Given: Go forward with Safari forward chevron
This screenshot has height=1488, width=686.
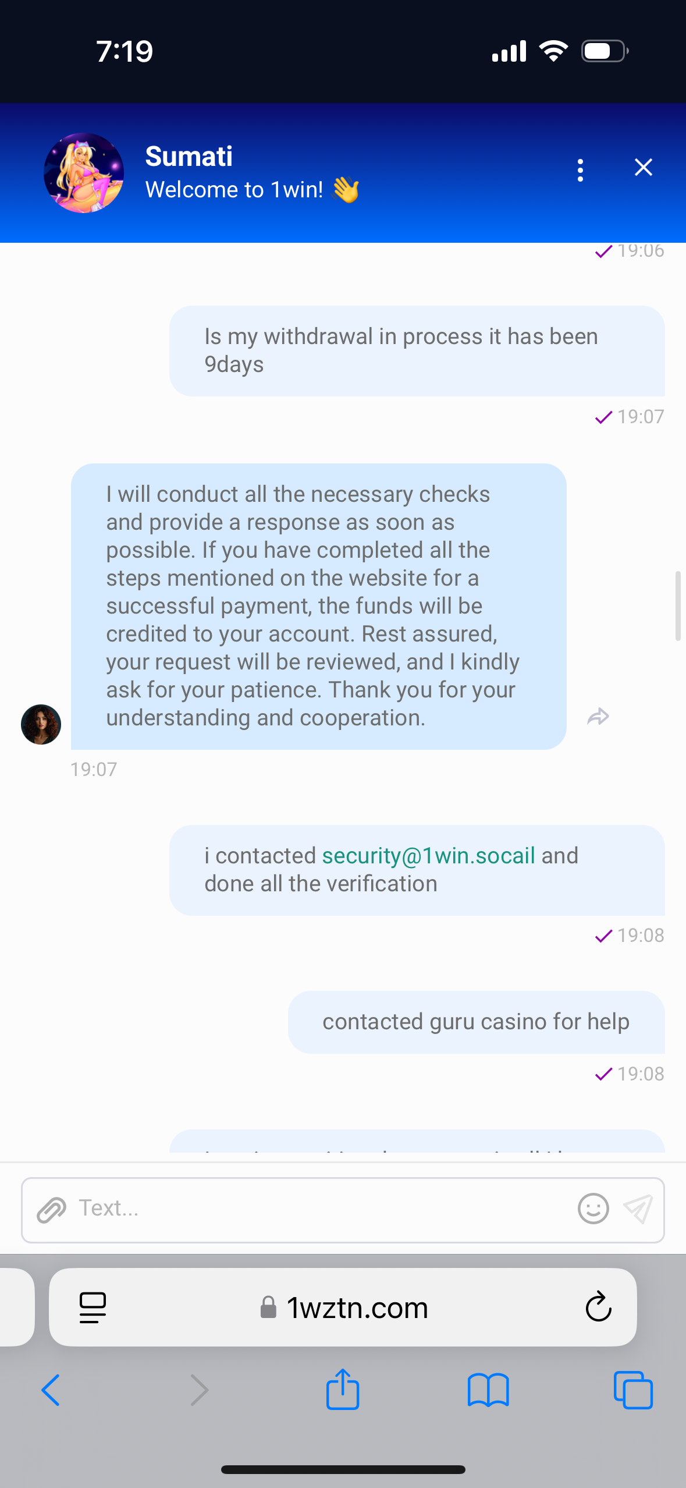Looking at the screenshot, I should (x=199, y=1390).
